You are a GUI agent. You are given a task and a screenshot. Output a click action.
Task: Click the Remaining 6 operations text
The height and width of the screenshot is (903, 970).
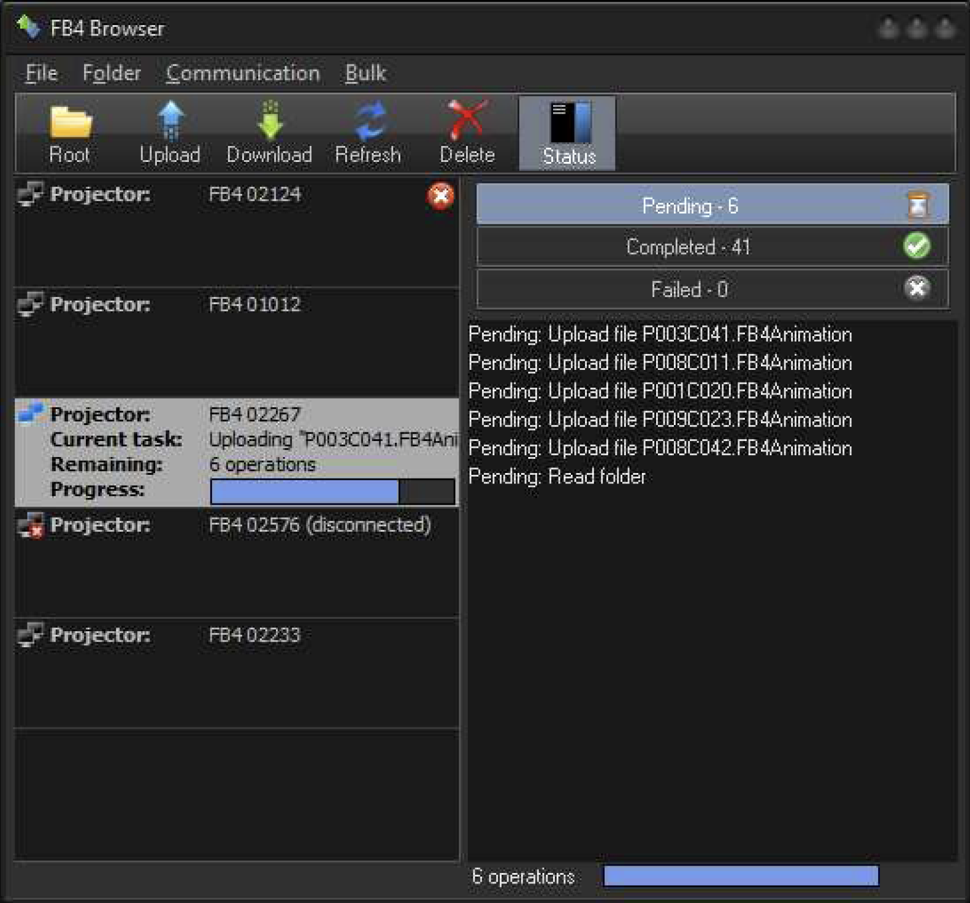pos(262,464)
